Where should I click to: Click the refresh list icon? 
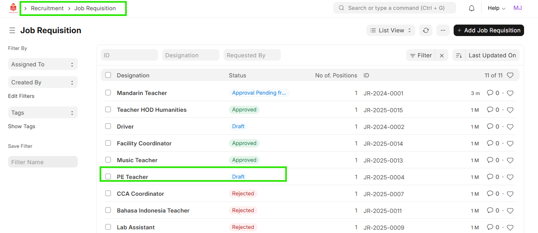[x=426, y=30]
